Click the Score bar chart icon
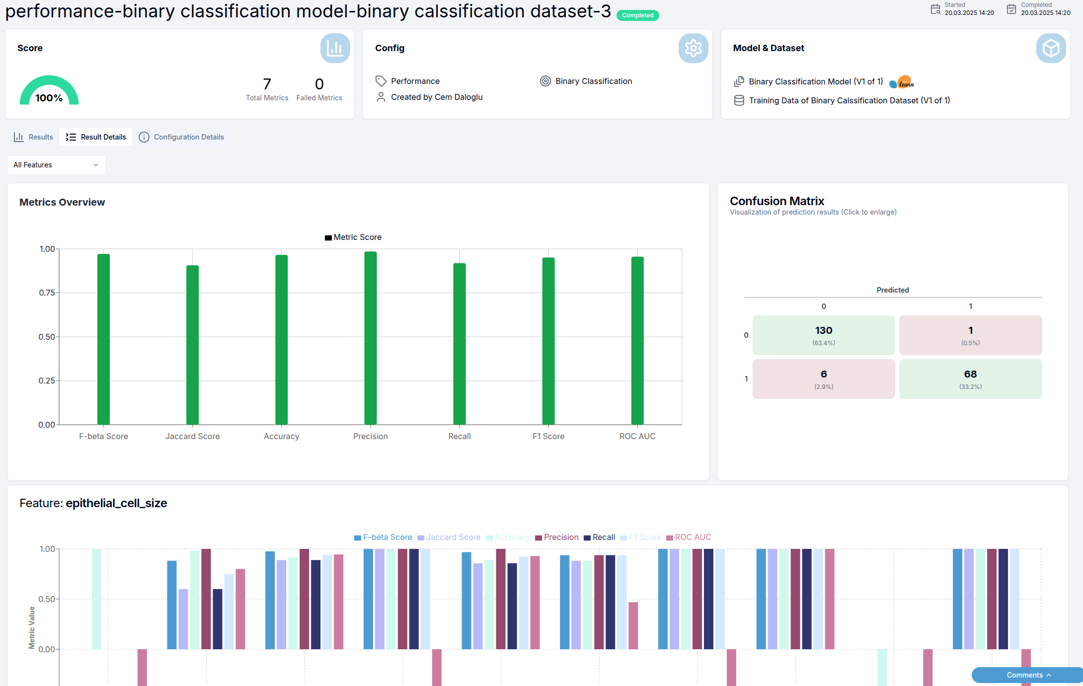The image size is (1083, 686). [335, 48]
